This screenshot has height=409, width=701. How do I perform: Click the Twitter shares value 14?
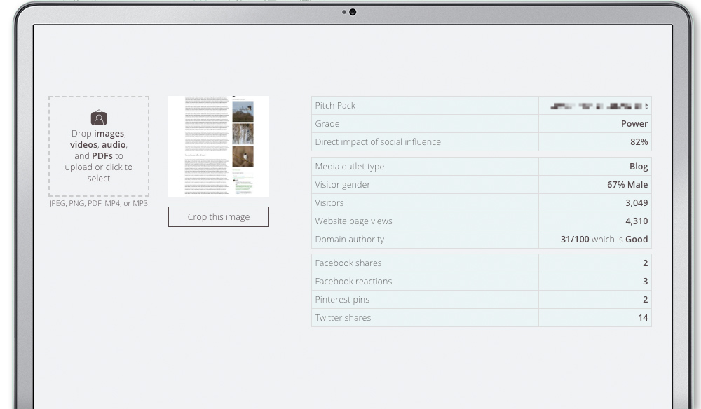click(x=643, y=318)
